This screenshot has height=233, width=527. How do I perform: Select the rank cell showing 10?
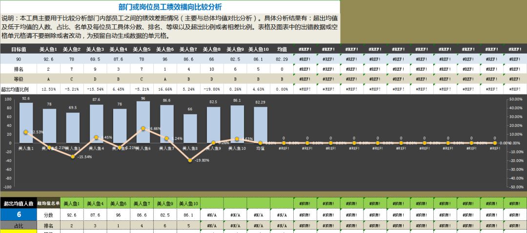coord(212,69)
